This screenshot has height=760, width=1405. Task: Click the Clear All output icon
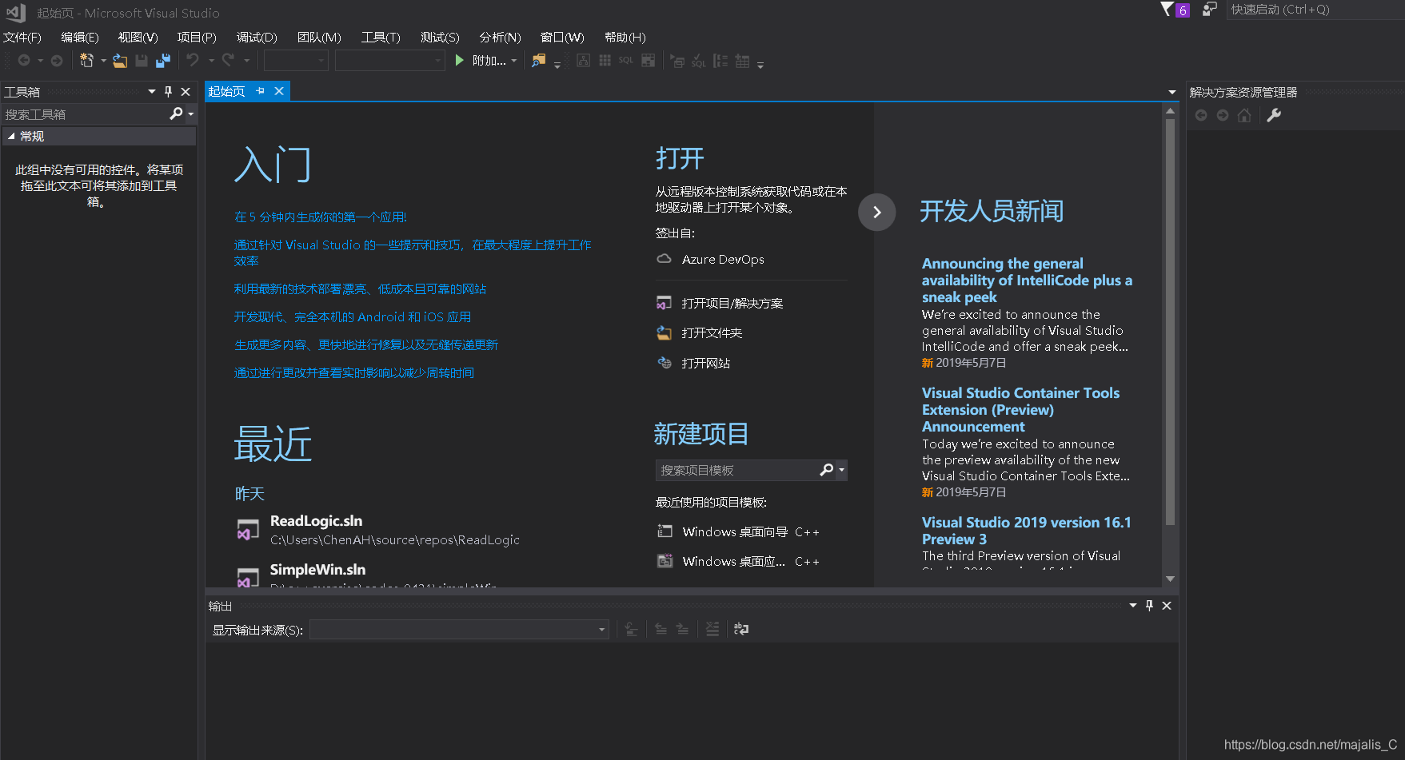712,630
